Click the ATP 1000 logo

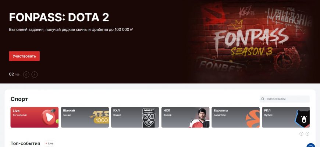pos(100,117)
